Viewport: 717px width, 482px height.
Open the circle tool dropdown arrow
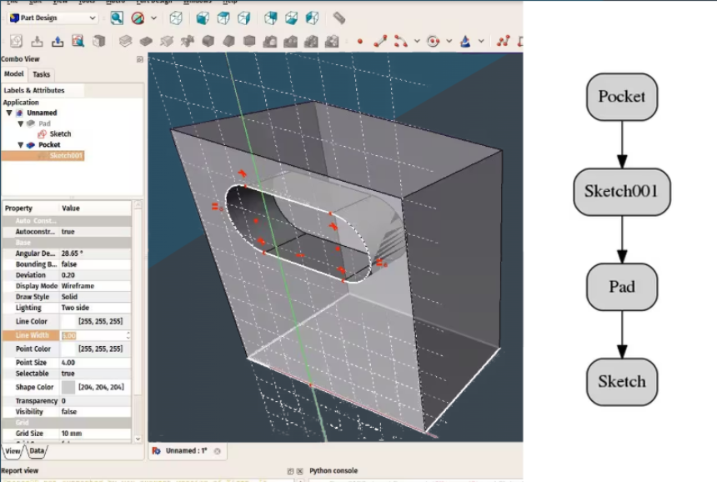[449, 41]
